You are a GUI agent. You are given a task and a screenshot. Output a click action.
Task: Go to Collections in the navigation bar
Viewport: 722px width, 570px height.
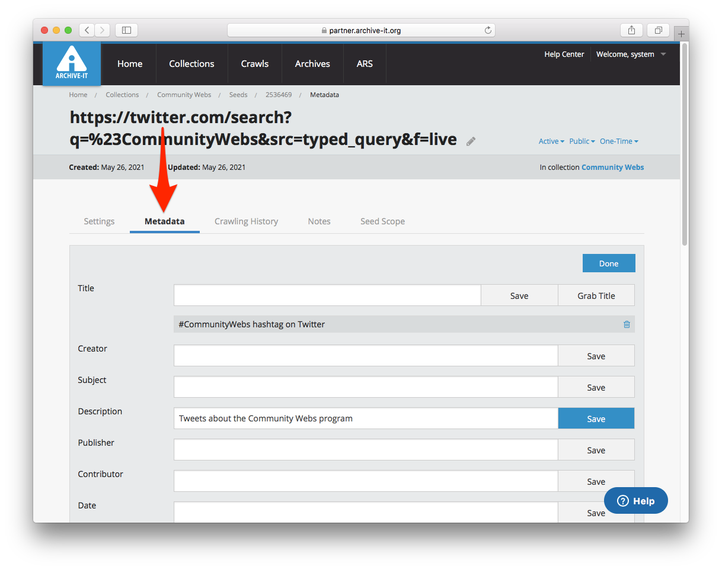point(191,64)
